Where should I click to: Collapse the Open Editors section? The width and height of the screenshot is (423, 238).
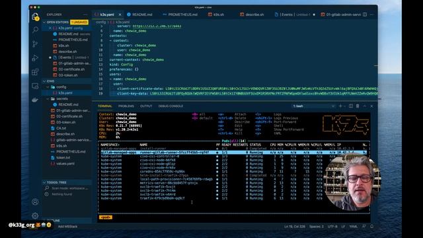tap(44, 22)
